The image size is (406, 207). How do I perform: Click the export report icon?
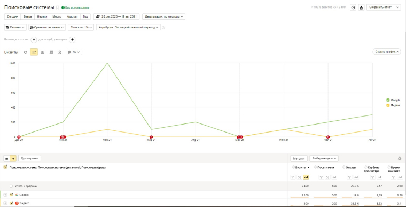pyautogui.click(x=361, y=7)
